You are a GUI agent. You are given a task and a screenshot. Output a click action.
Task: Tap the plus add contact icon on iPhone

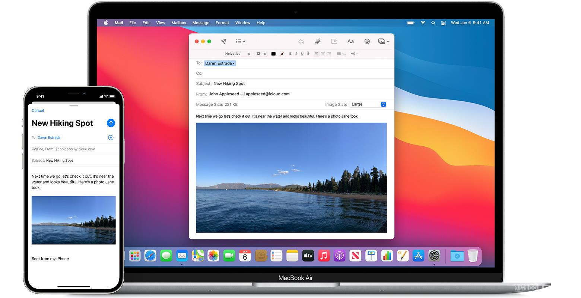click(x=111, y=137)
